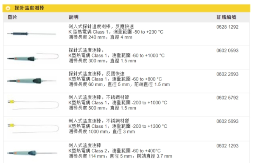
Task: Click the 說明 column header
Action: pos(74,17)
